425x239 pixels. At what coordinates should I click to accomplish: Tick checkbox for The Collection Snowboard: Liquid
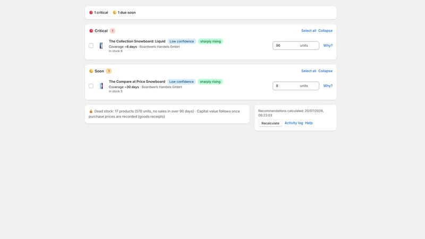click(x=91, y=46)
